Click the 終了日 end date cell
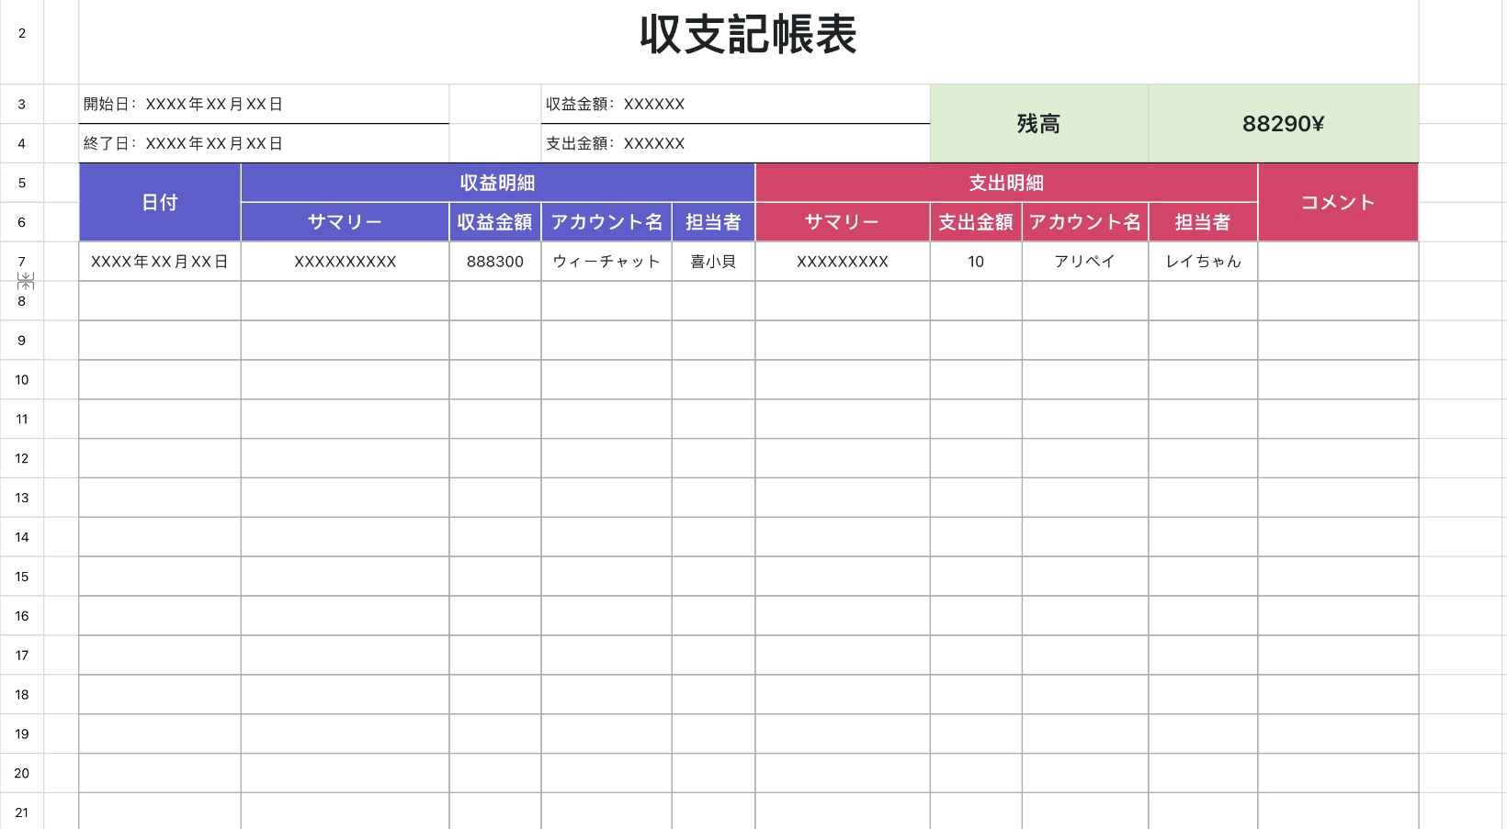1507x829 pixels. pos(265,143)
